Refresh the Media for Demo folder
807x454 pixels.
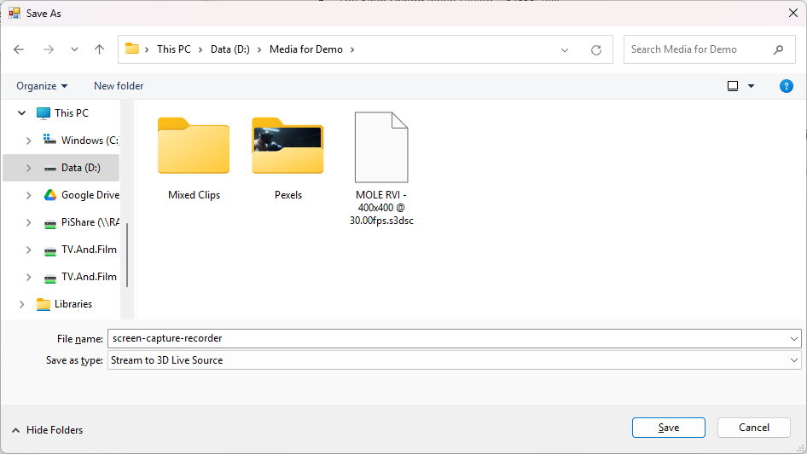pyautogui.click(x=596, y=50)
